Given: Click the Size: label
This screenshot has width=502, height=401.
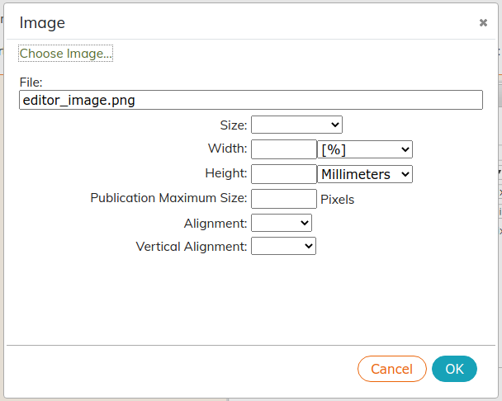Looking at the screenshot, I should tap(234, 125).
